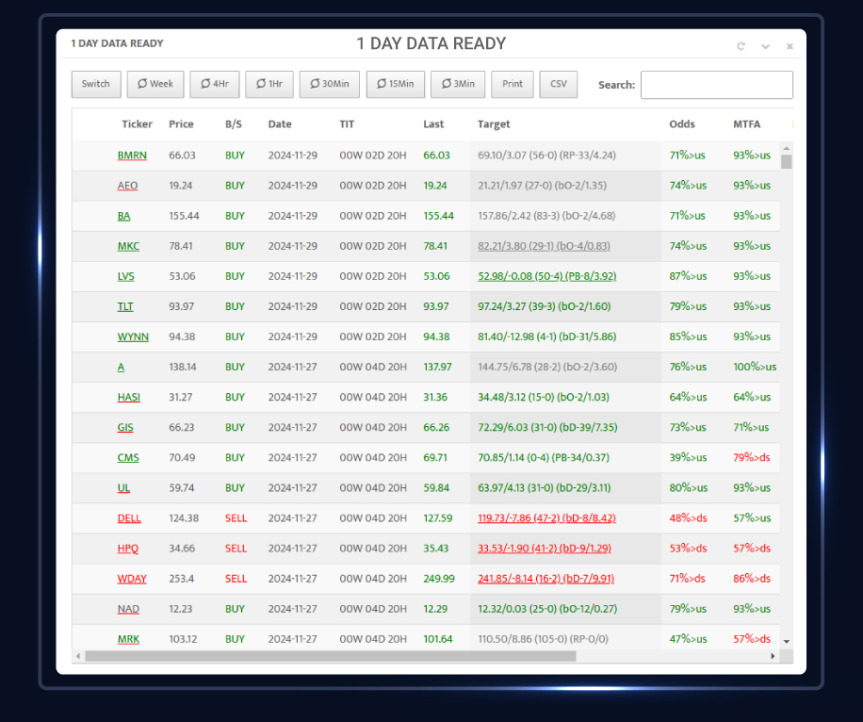The width and height of the screenshot is (863, 722).
Task: Load 30Min timeframe data
Action: tap(329, 84)
